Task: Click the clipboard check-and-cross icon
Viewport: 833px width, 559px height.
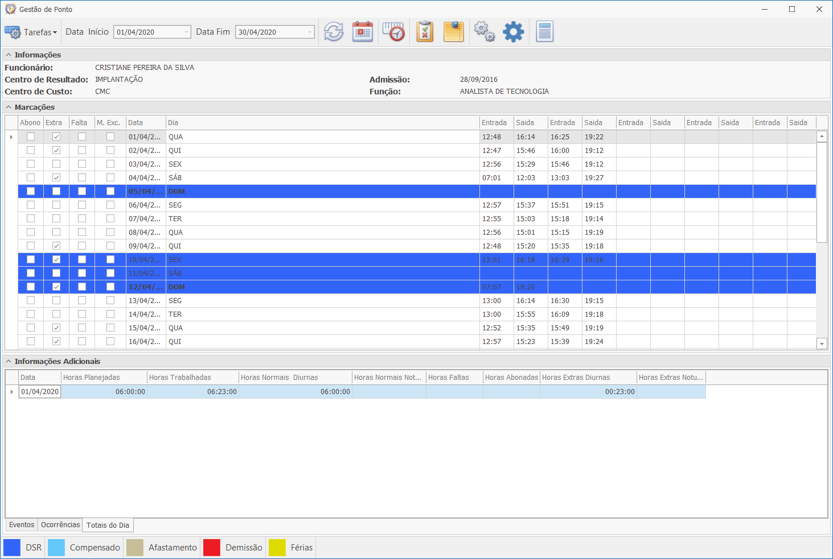Action: point(425,32)
